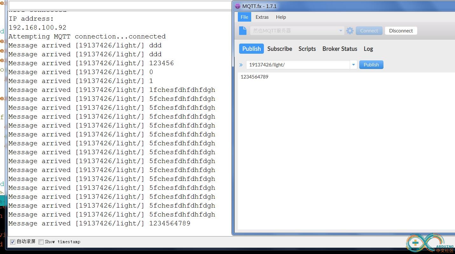Click the 'IP address:' line in serial monitor

click(31, 19)
